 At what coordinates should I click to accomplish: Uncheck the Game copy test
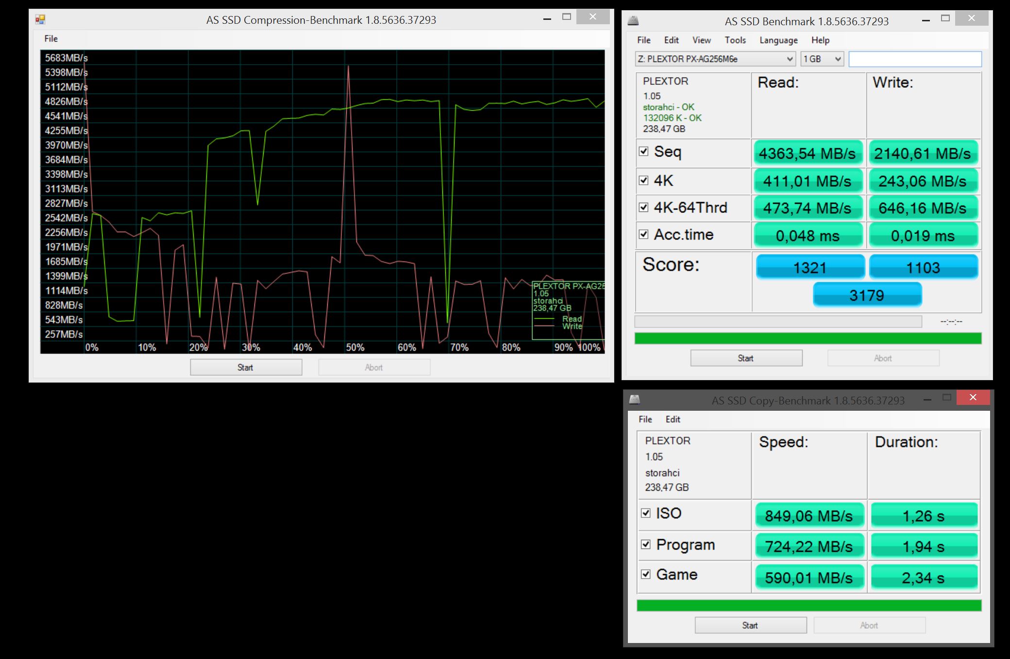click(646, 574)
